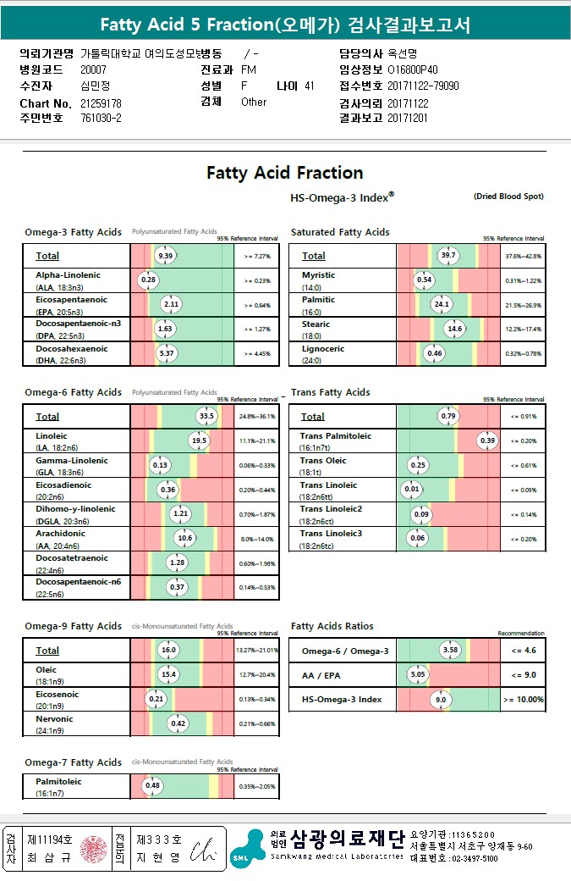Select the Fatty Acid Fraction heading

click(x=285, y=173)
